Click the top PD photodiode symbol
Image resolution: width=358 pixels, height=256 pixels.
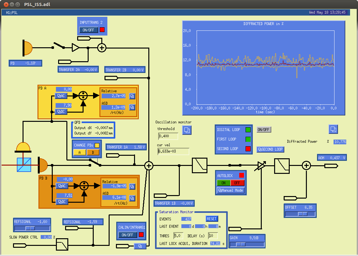click(x=28, y=48)
